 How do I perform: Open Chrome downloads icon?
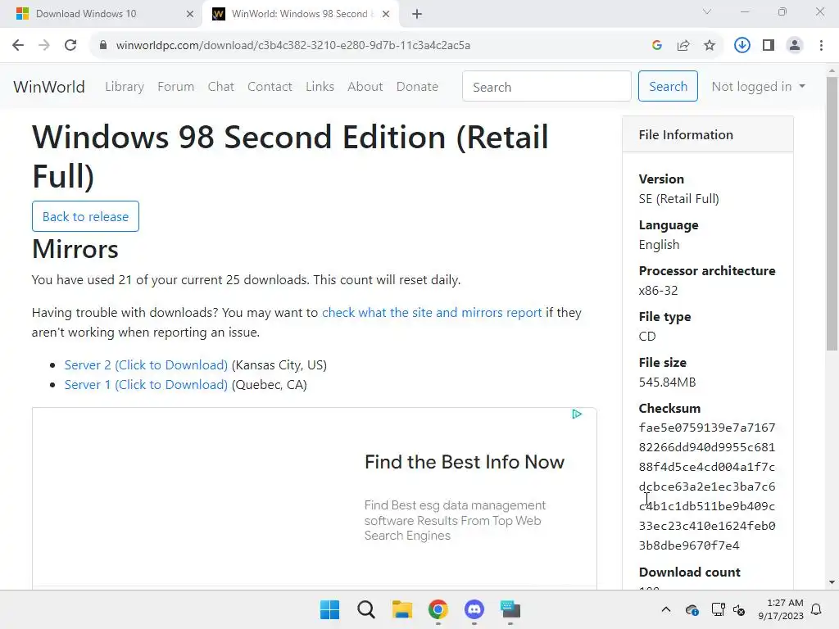point(741,45)
